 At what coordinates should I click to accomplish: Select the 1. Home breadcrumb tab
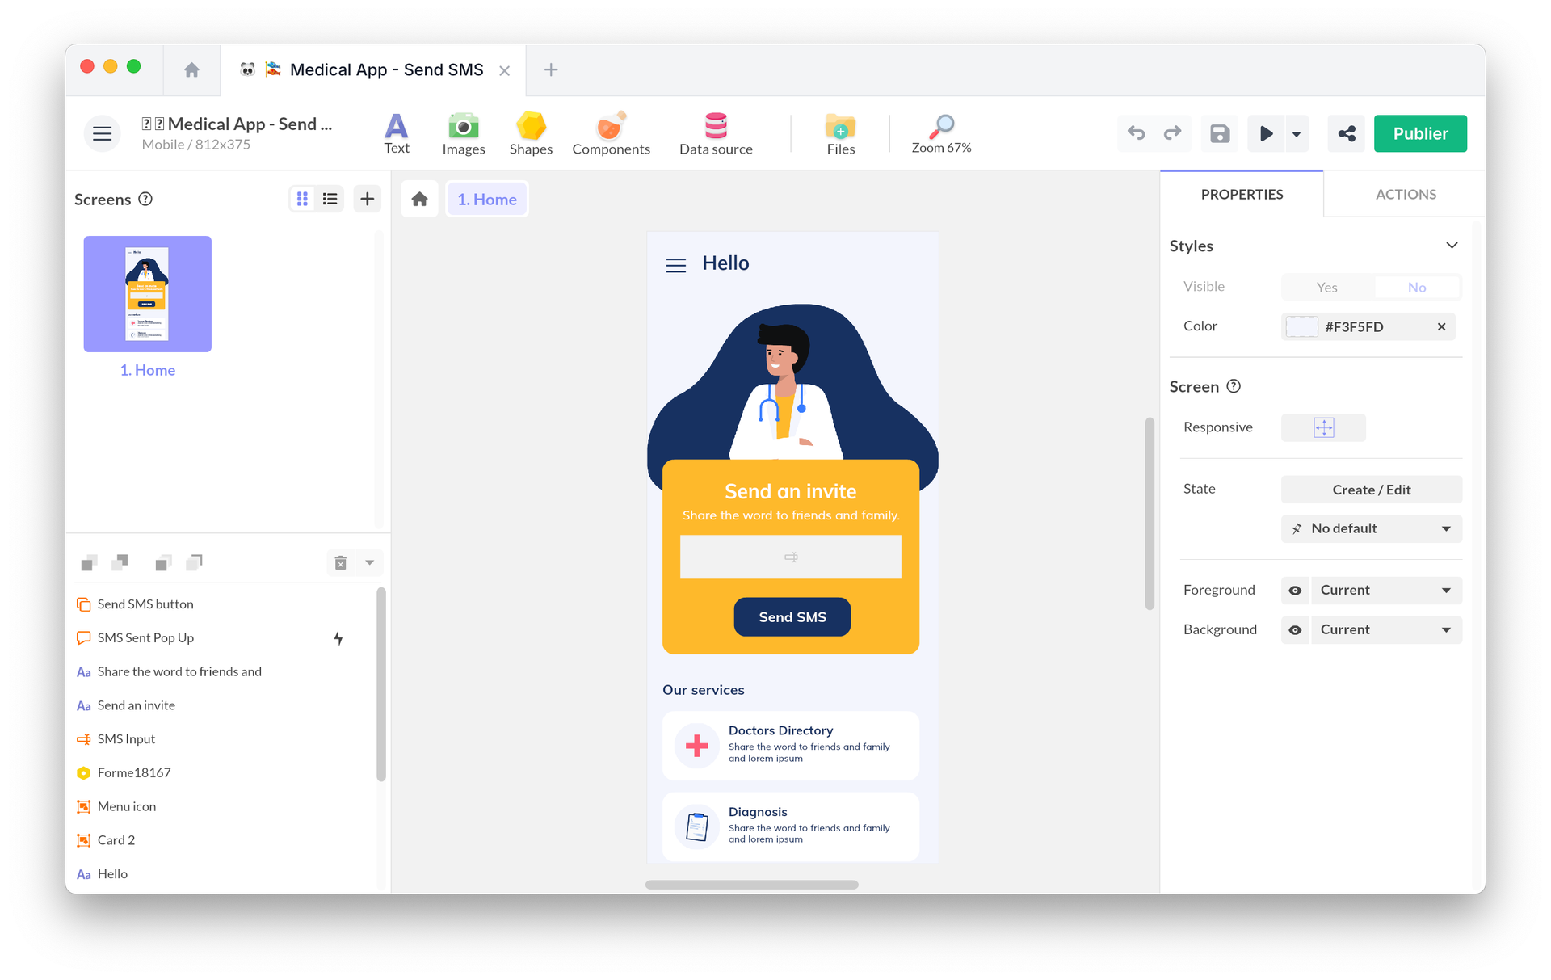click(486, 199)
